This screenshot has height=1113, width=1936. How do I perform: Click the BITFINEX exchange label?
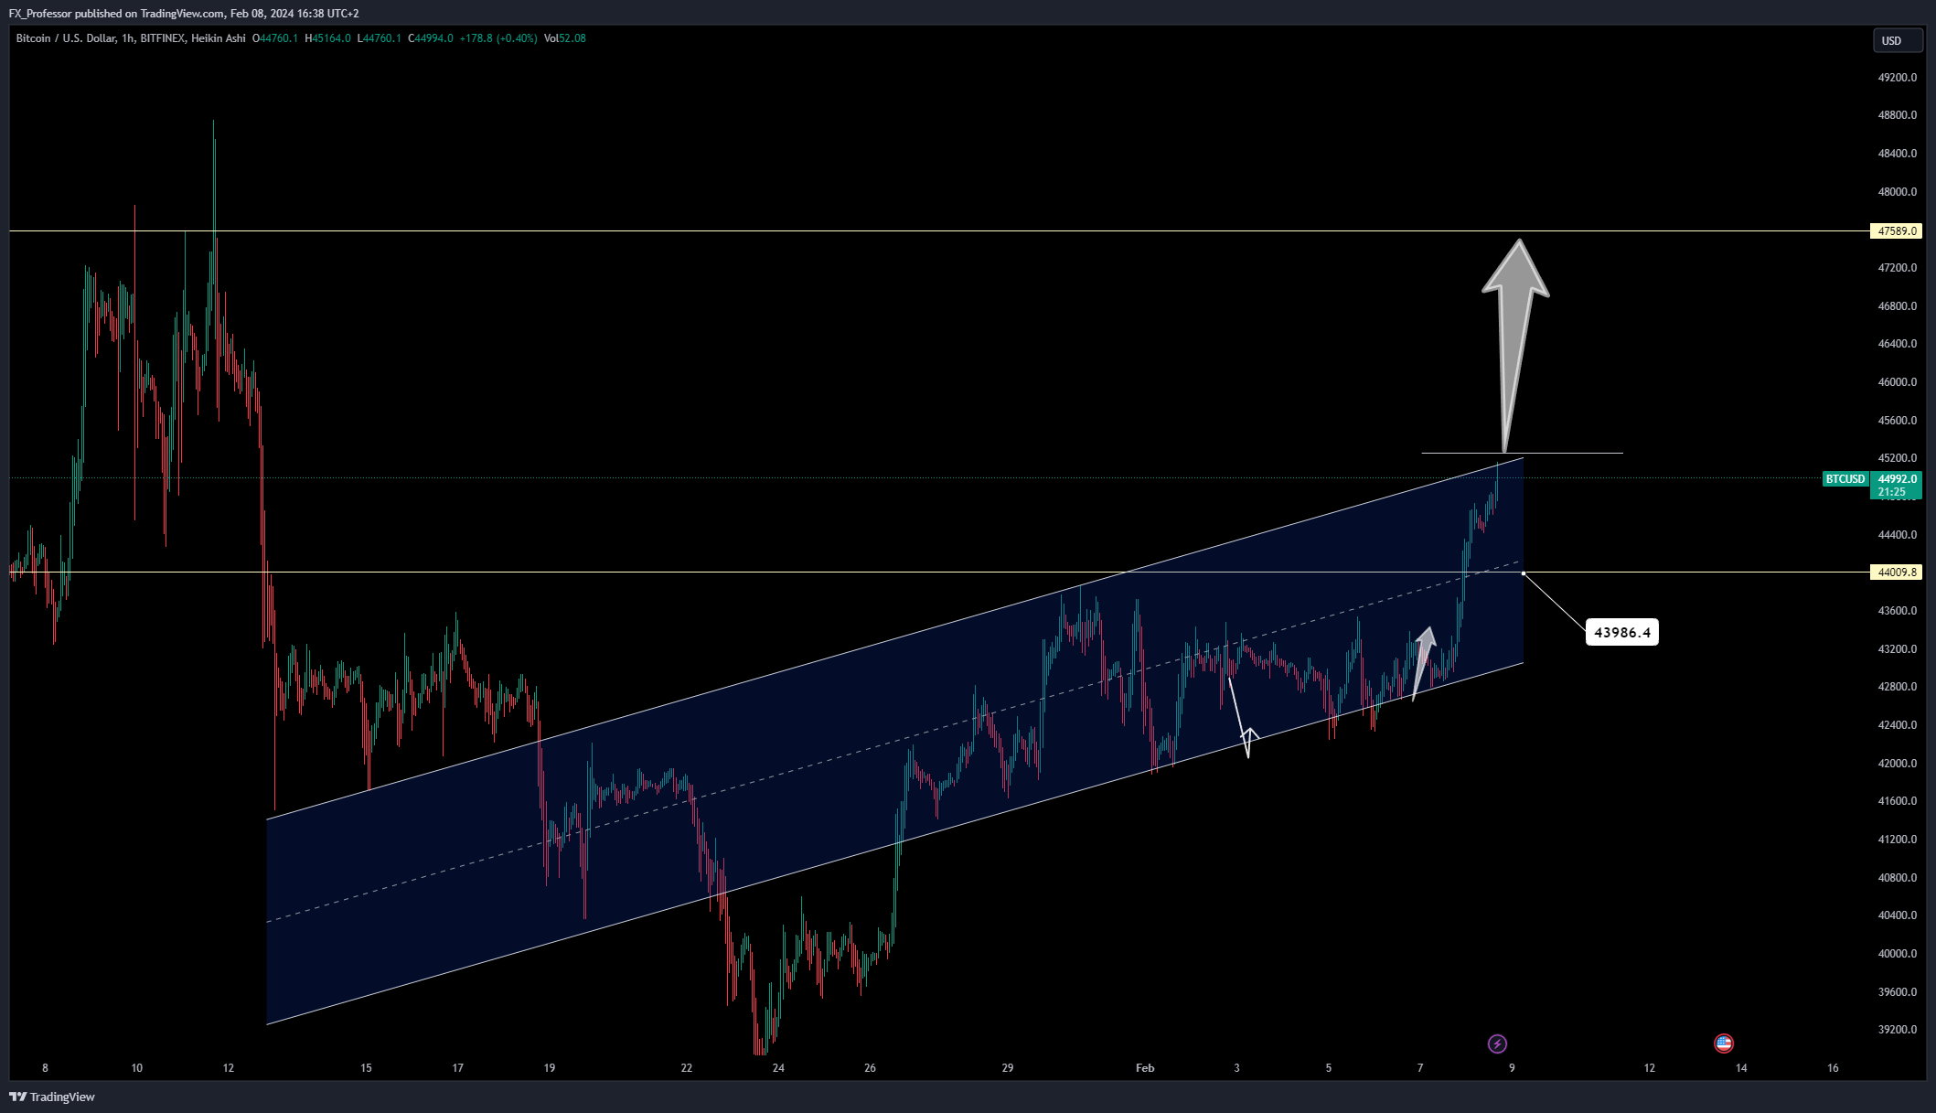point(163,38)
